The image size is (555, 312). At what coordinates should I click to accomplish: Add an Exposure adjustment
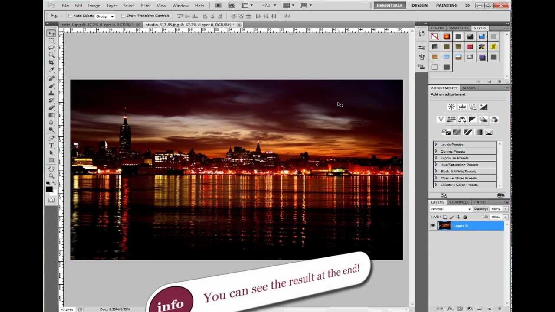(x=484, y=107)
